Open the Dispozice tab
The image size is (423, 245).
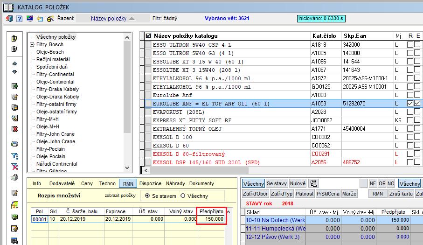click(x=150, y=183)
